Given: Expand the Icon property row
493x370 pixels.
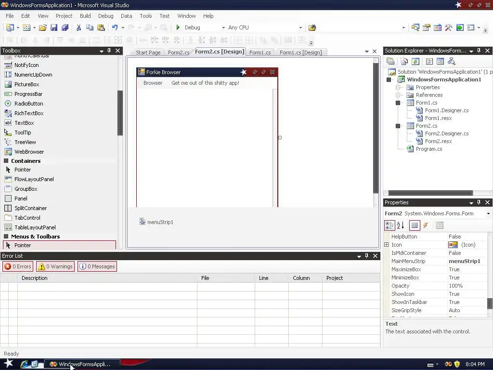Looking at the screenshot, I should (x=387, y=244).
